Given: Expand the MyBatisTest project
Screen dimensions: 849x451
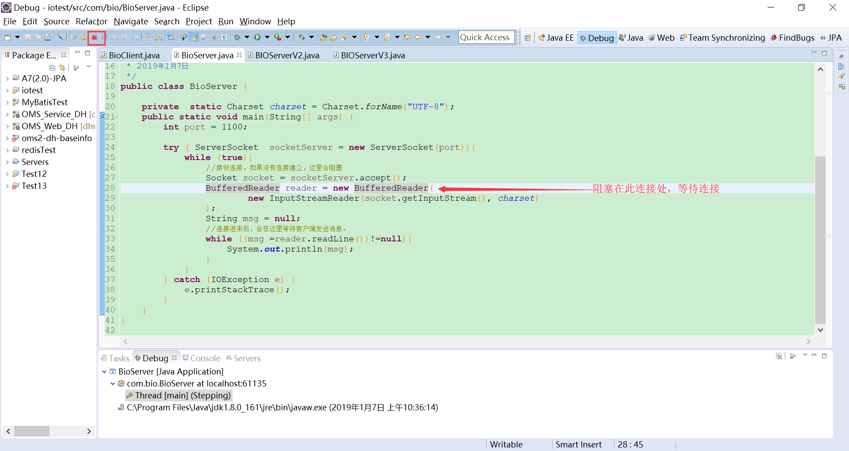Looking at the screenshot, I should tap(8, 103).
